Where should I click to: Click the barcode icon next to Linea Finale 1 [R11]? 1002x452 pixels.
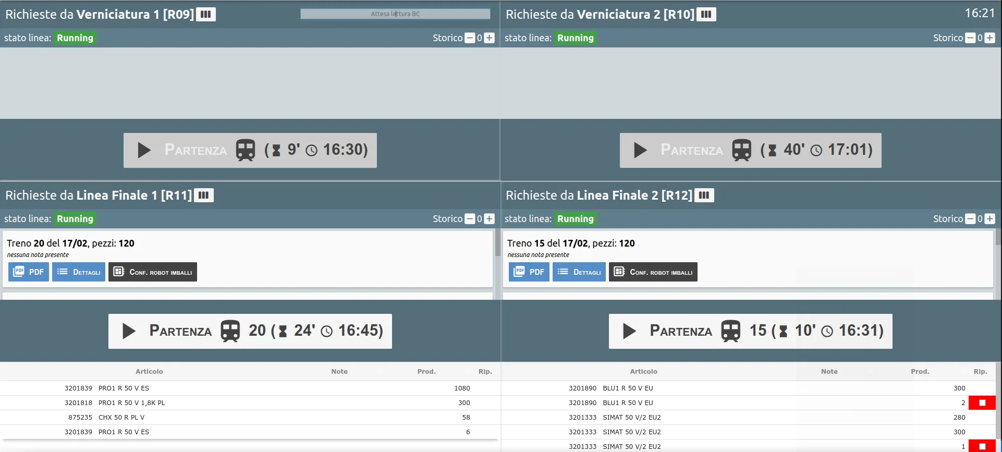tap(204, 196)
